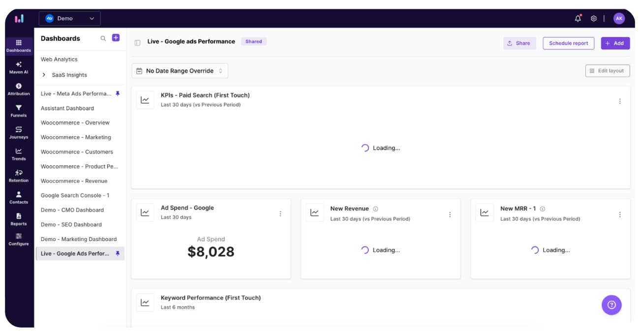This screenshot has width=640, height=335.
Task: Unpin Live - Google Ads Performance dashboard
Action: point(118,253)
